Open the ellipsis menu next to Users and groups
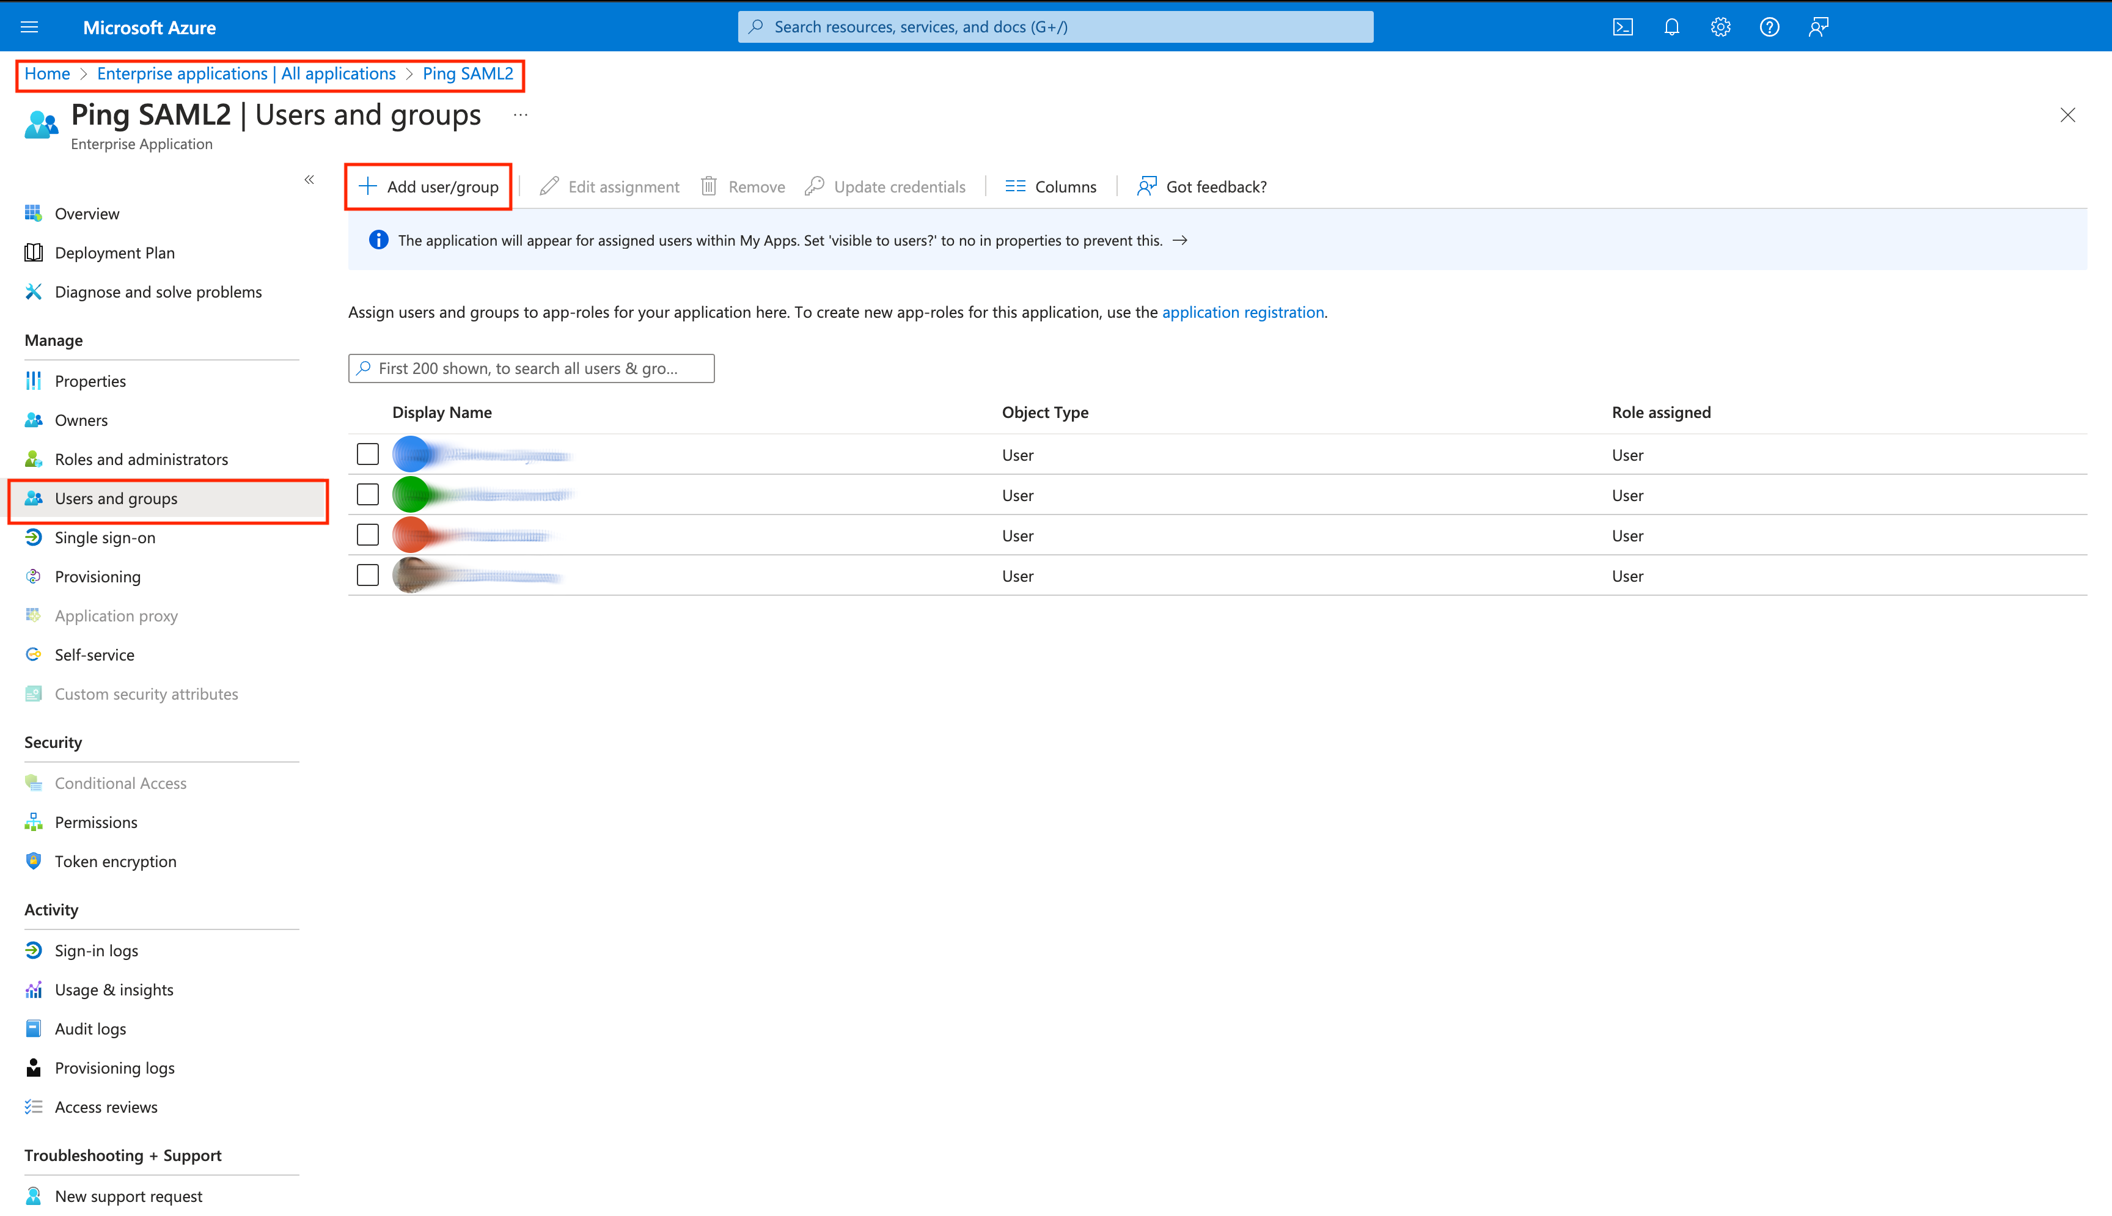The width and height of the screenshot is (2112, 1216). tap(520, 114)
